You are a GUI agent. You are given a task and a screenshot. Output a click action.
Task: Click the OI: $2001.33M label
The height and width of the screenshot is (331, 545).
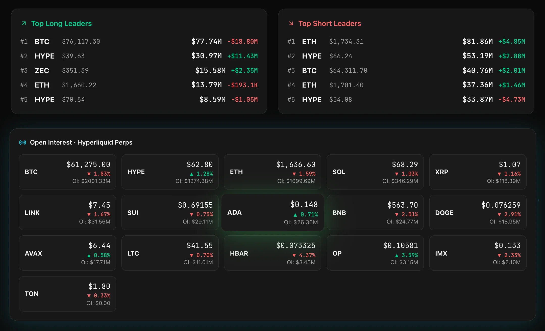91,181
